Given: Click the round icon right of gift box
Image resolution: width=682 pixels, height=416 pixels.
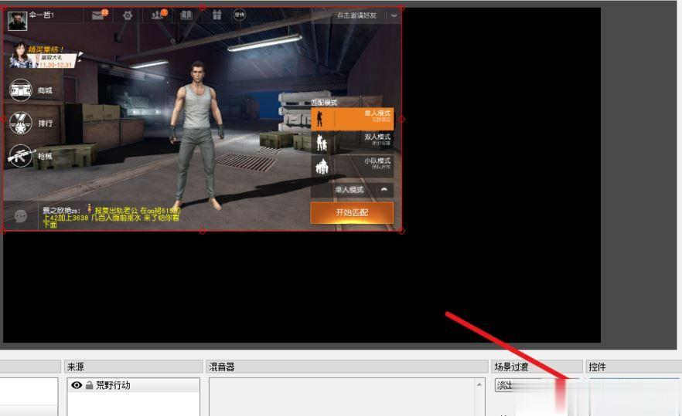Looking at the screenshot, I should pyautogui.click(x=240, y=15).
